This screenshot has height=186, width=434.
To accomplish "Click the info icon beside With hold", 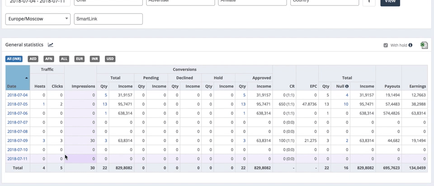I will coord(410,45).
